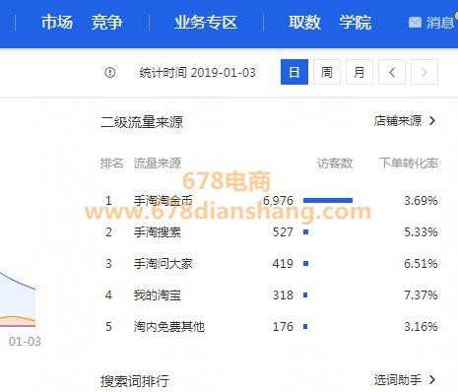The image size is (458, 392).
Task: Click the 6.51% conversion rate value
Action: pos(421,263)
